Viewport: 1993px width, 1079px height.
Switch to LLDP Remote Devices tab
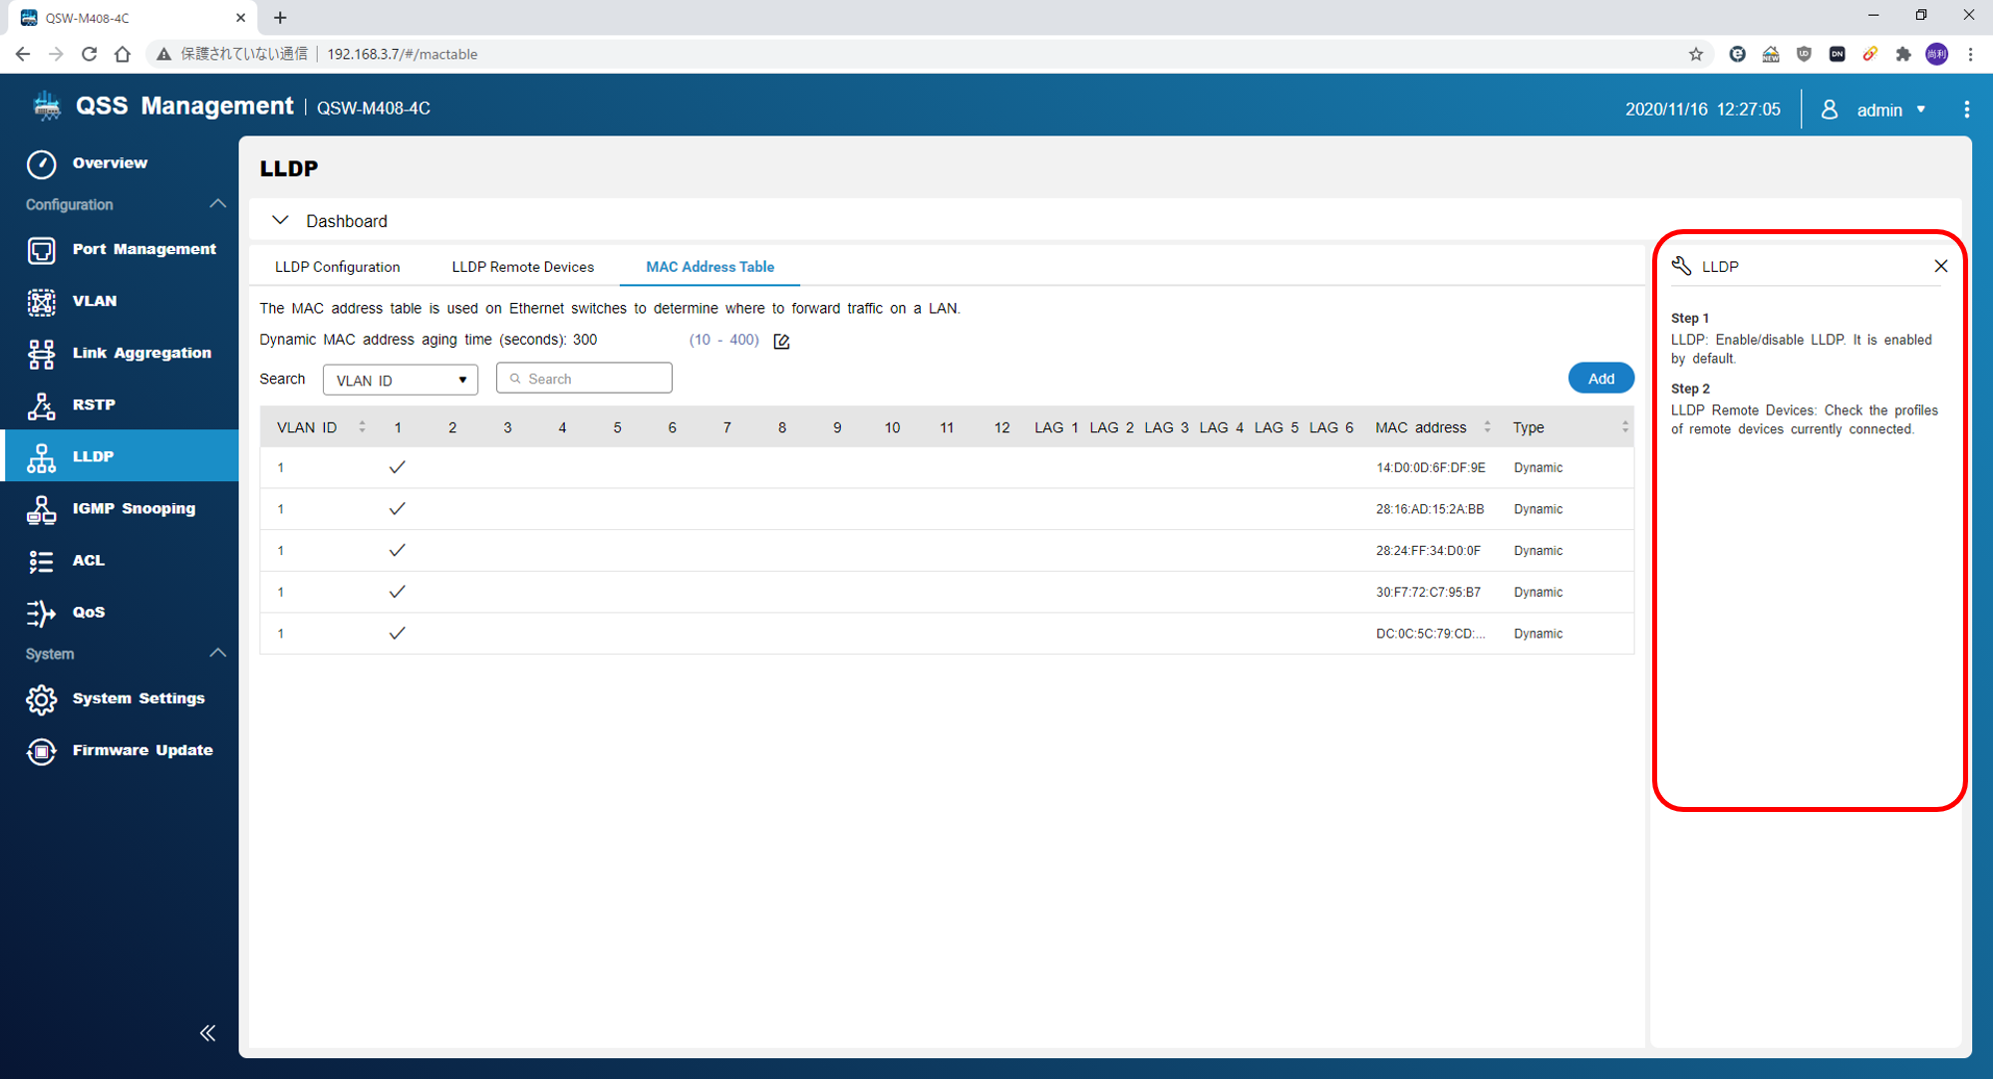(x=522, y=267)
